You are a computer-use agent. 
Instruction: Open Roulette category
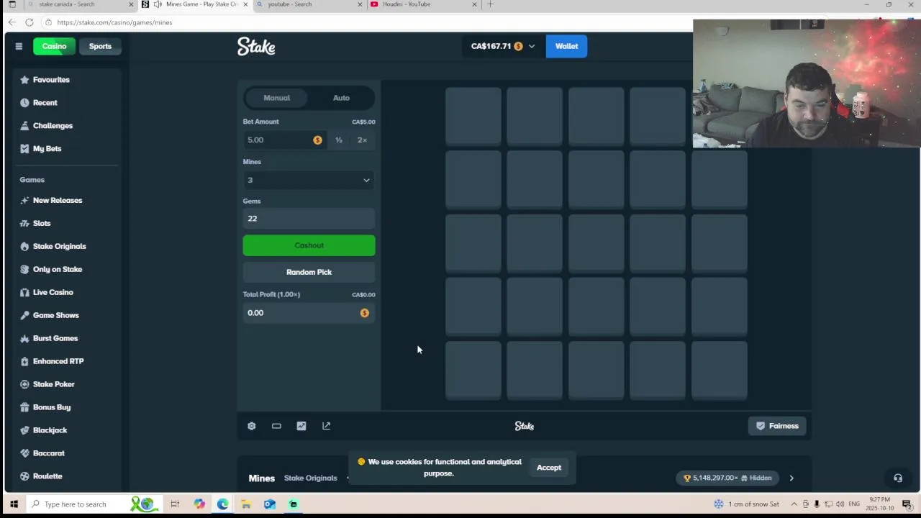(x=47, y=476)
